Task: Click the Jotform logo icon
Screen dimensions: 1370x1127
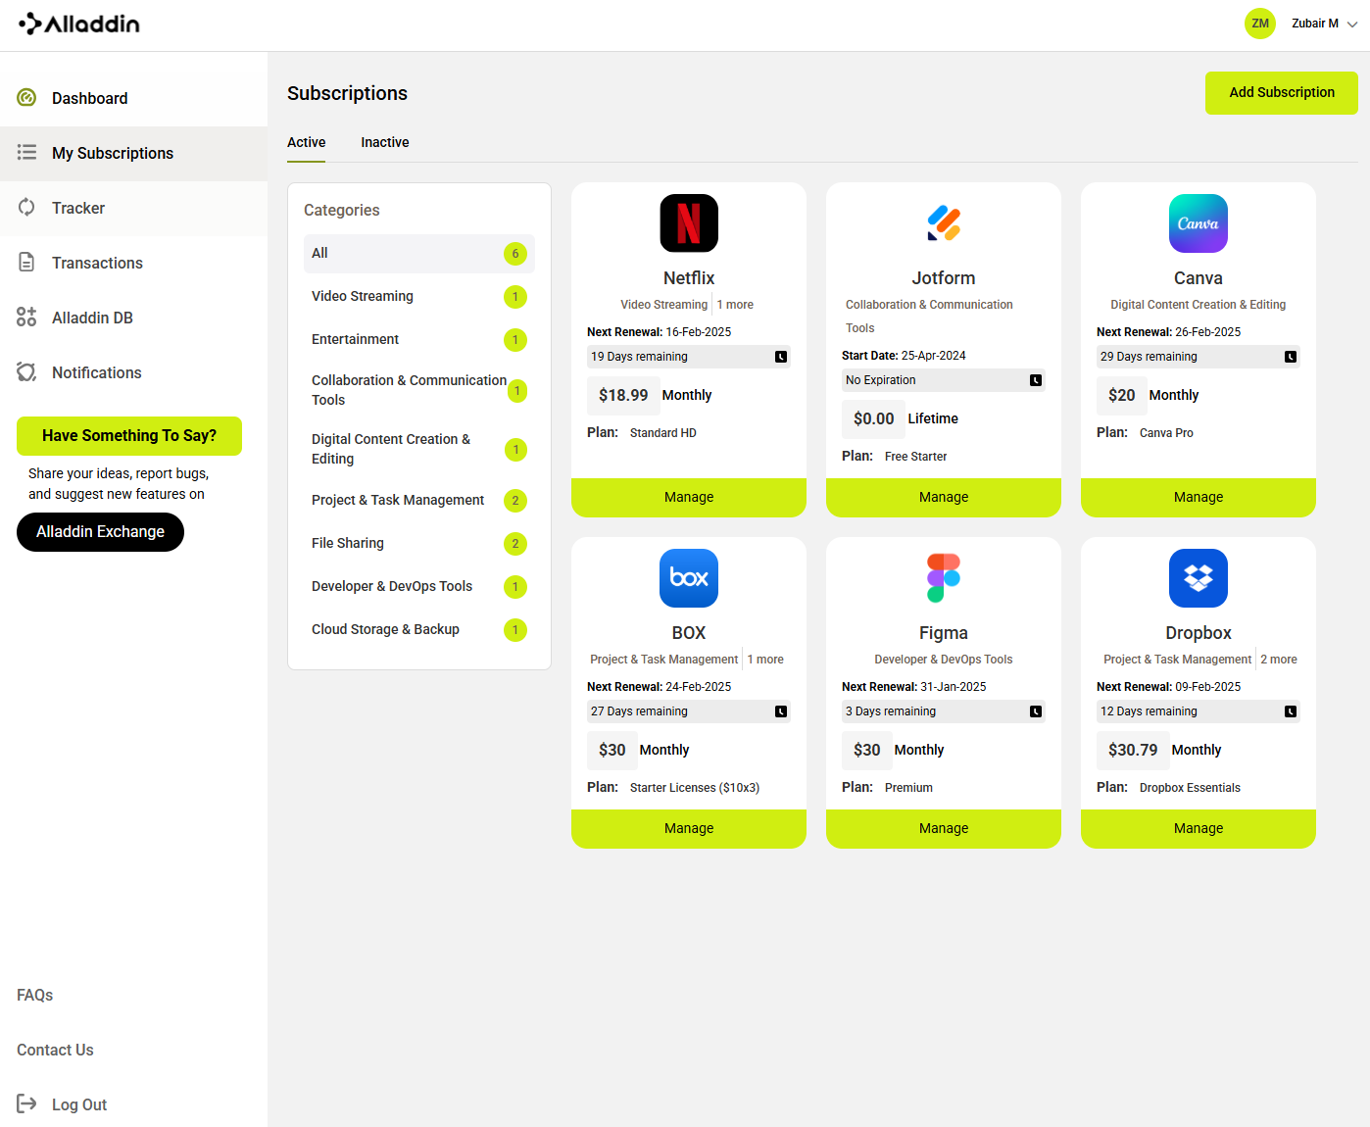Action: pyautogui.click(x=944, y=223)
